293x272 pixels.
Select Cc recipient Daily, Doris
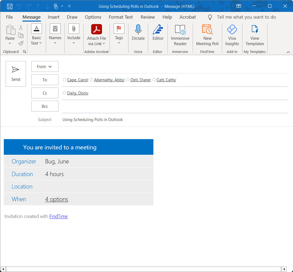coord(77,93)
